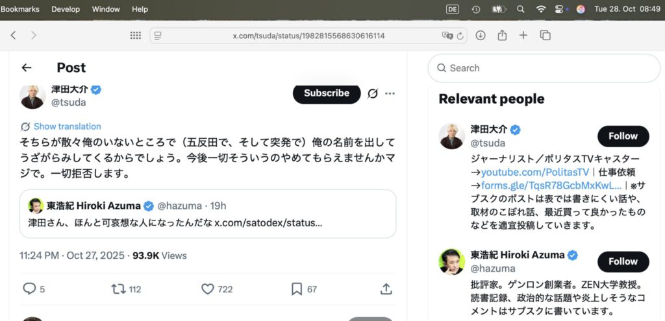Repost the tweet using retweet icon

119,289
